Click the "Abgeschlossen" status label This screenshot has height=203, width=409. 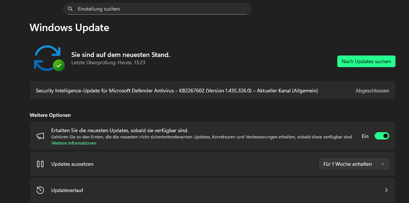[x=372, y=91]
